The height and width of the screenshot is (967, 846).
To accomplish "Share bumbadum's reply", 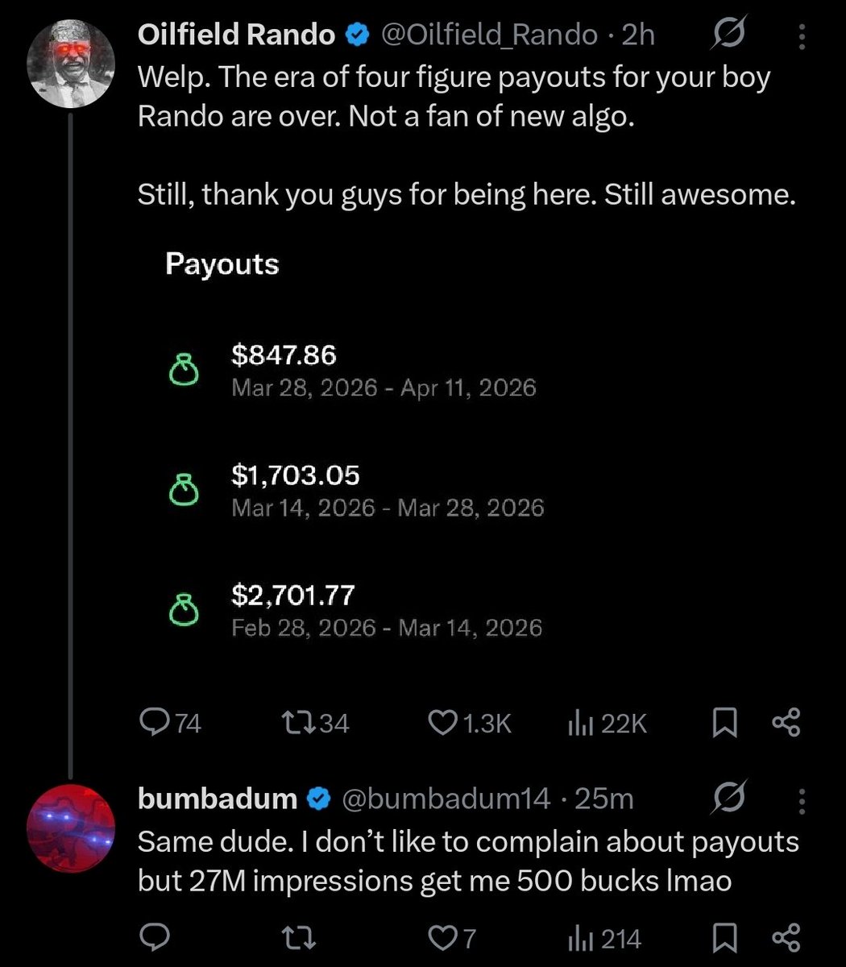I will point(786,938).
